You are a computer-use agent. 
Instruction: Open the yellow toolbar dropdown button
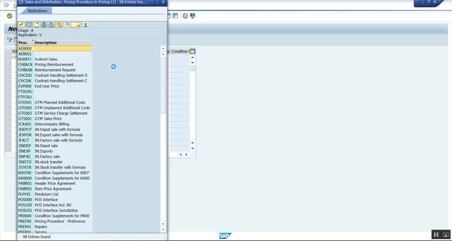coord(75,25)
